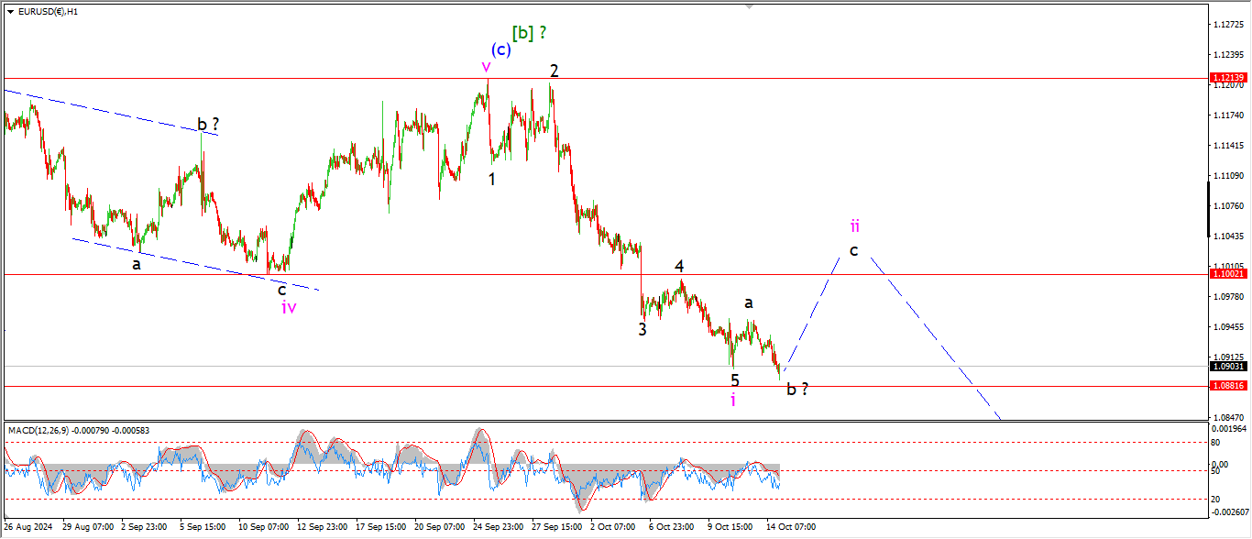
Task: Select the wave label 3 text object
Action: [x=642, y=330]
